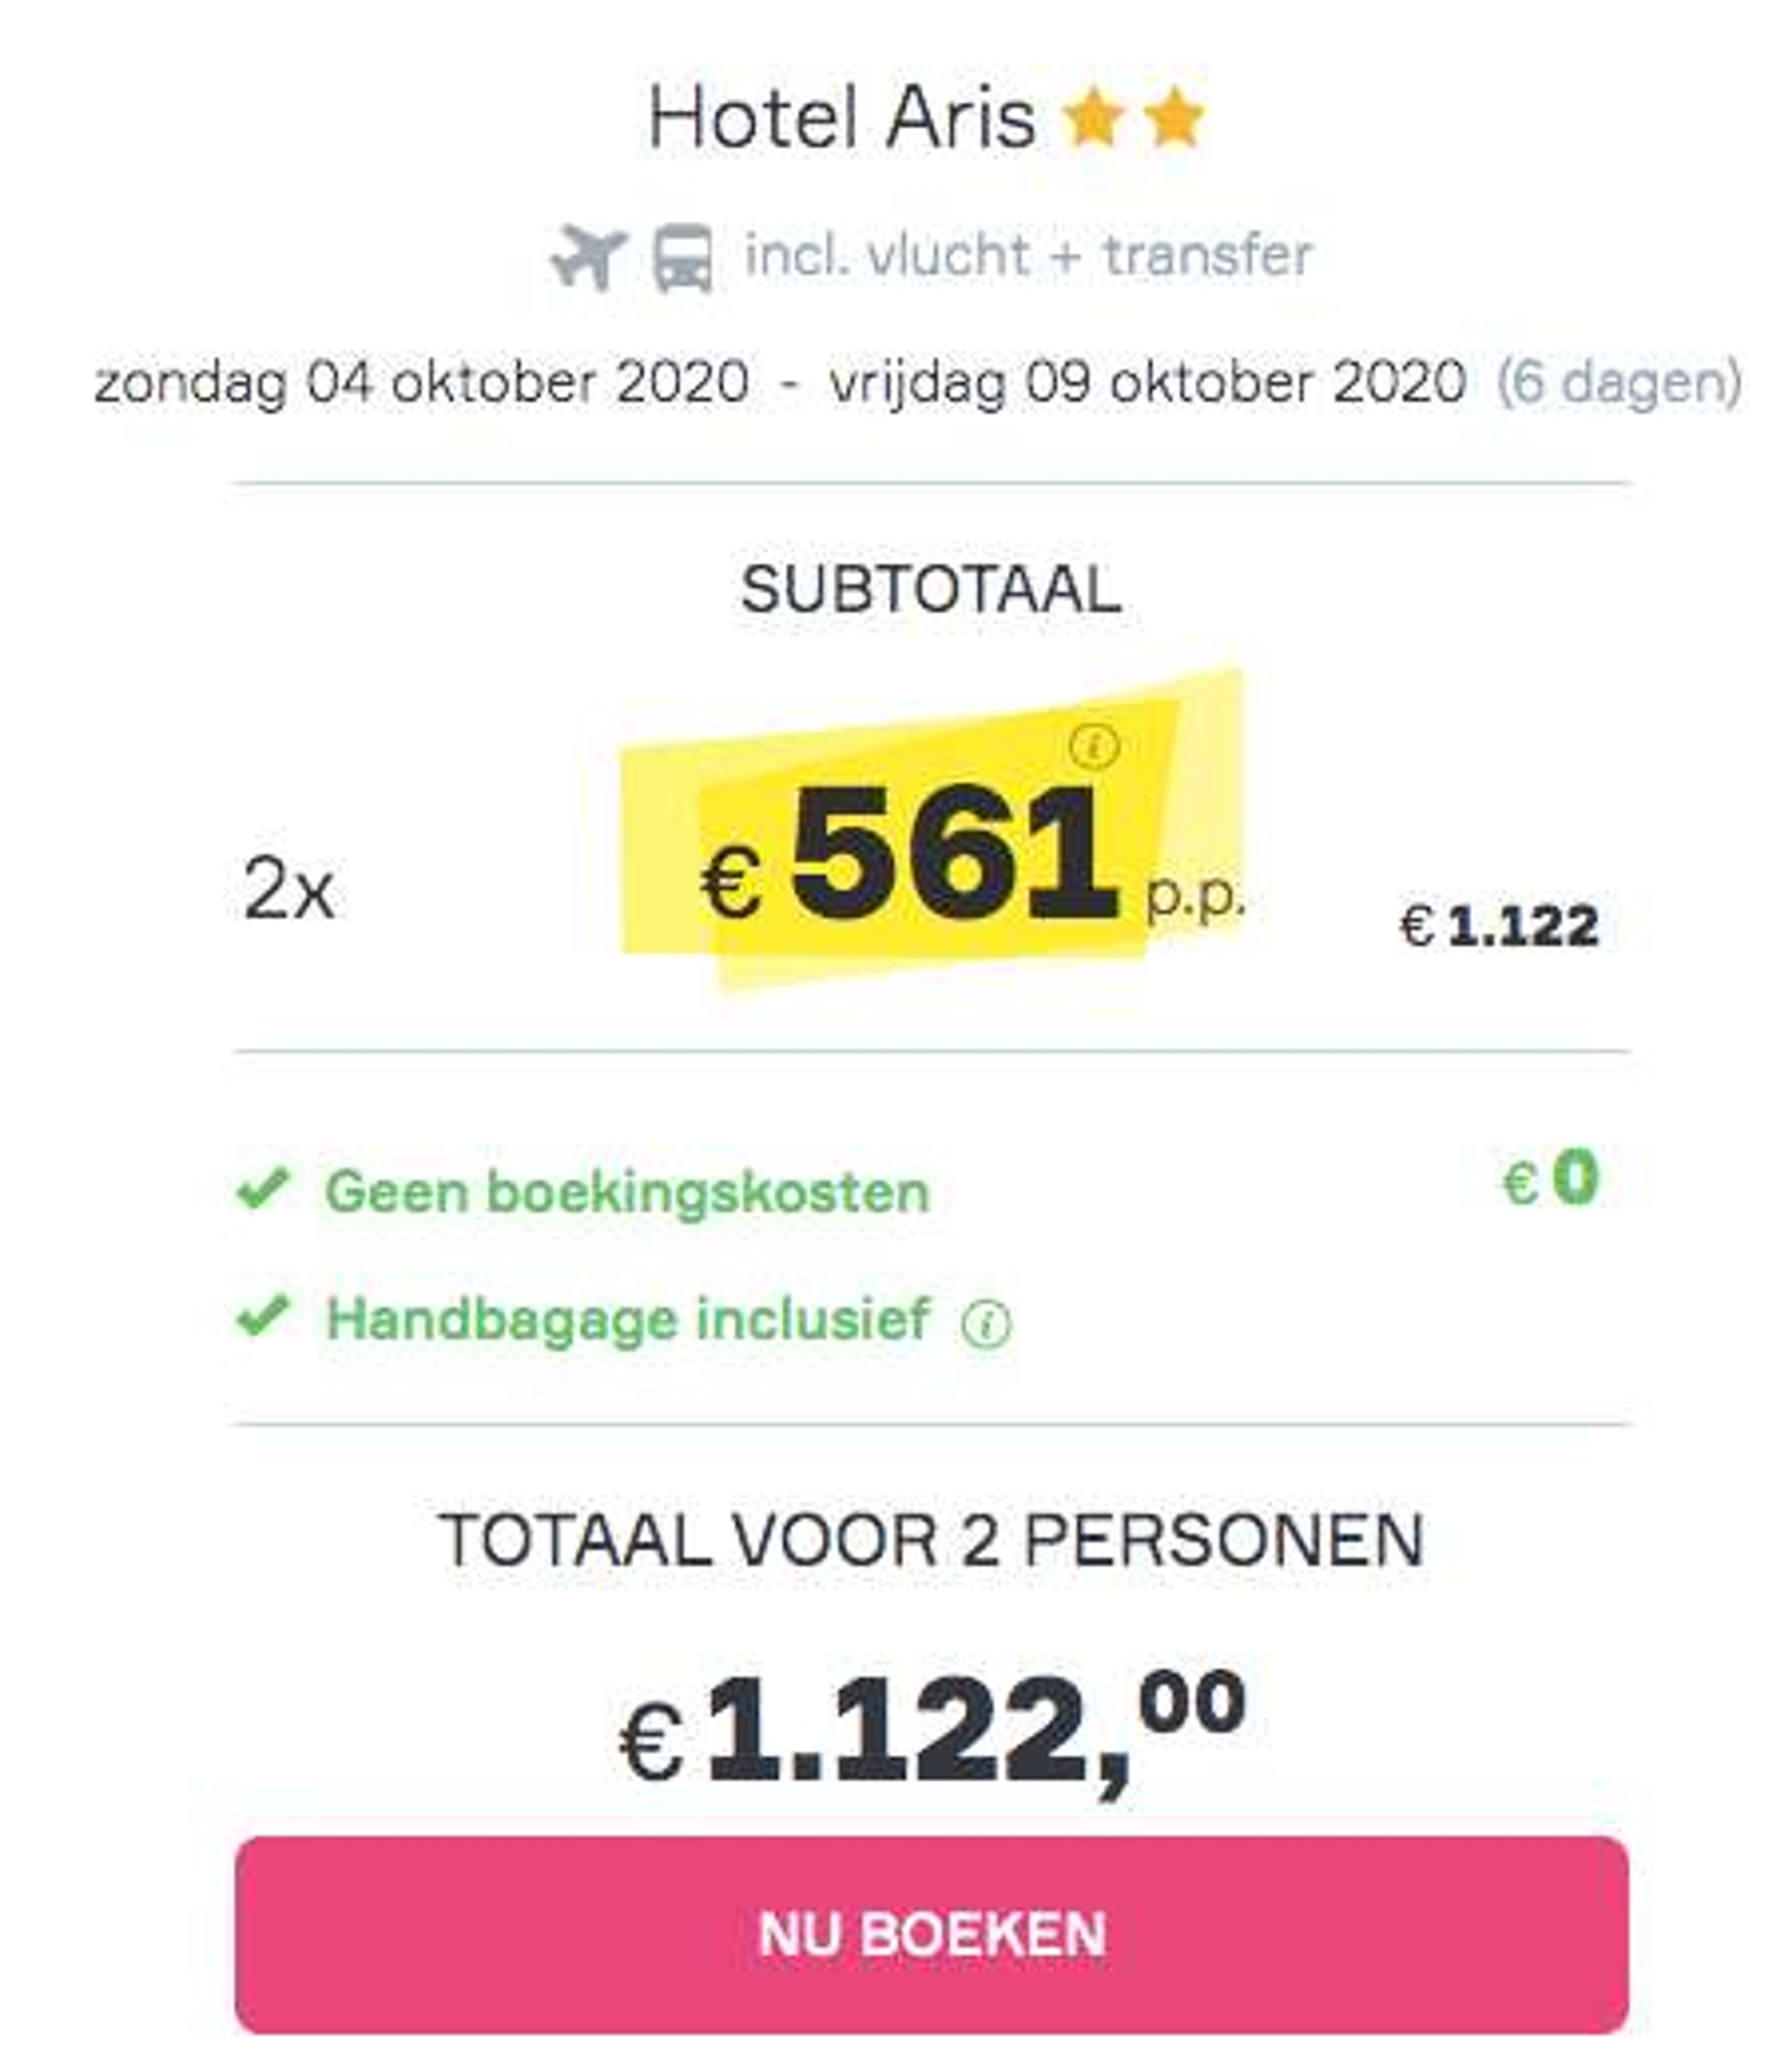Click the Geen boekingskosten label
1792x2066 pixels.
628,1192
